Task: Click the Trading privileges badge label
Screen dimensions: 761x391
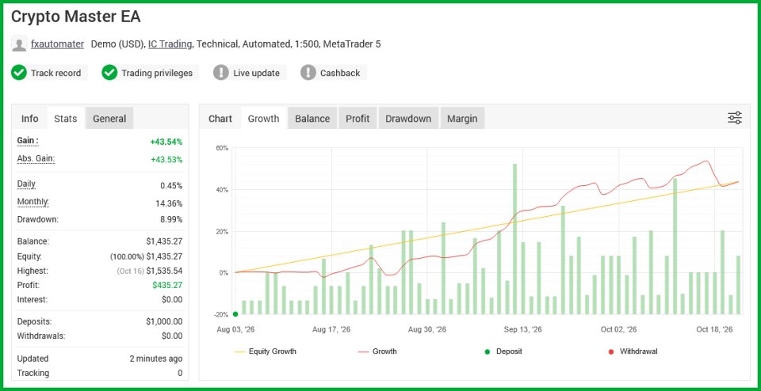Action: click(x=157, y=73)
